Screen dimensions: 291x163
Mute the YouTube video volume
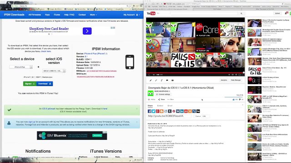point(154,75)
